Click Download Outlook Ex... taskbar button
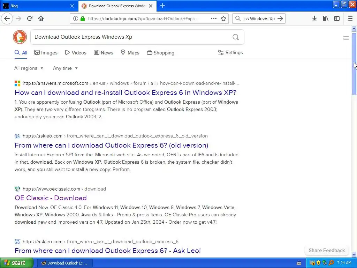Viewport: 357px width, 268px height. [64, 263]
